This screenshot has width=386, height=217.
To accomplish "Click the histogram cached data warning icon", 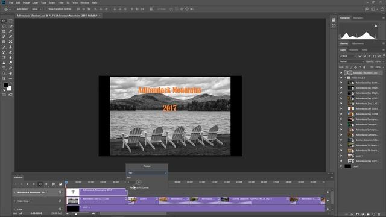I will [376, 25].
